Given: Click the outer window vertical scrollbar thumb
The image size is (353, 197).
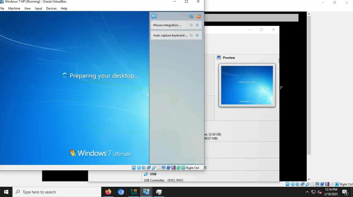Looking at the screenshot, I should pyautogui.click(x=309, y=85).
